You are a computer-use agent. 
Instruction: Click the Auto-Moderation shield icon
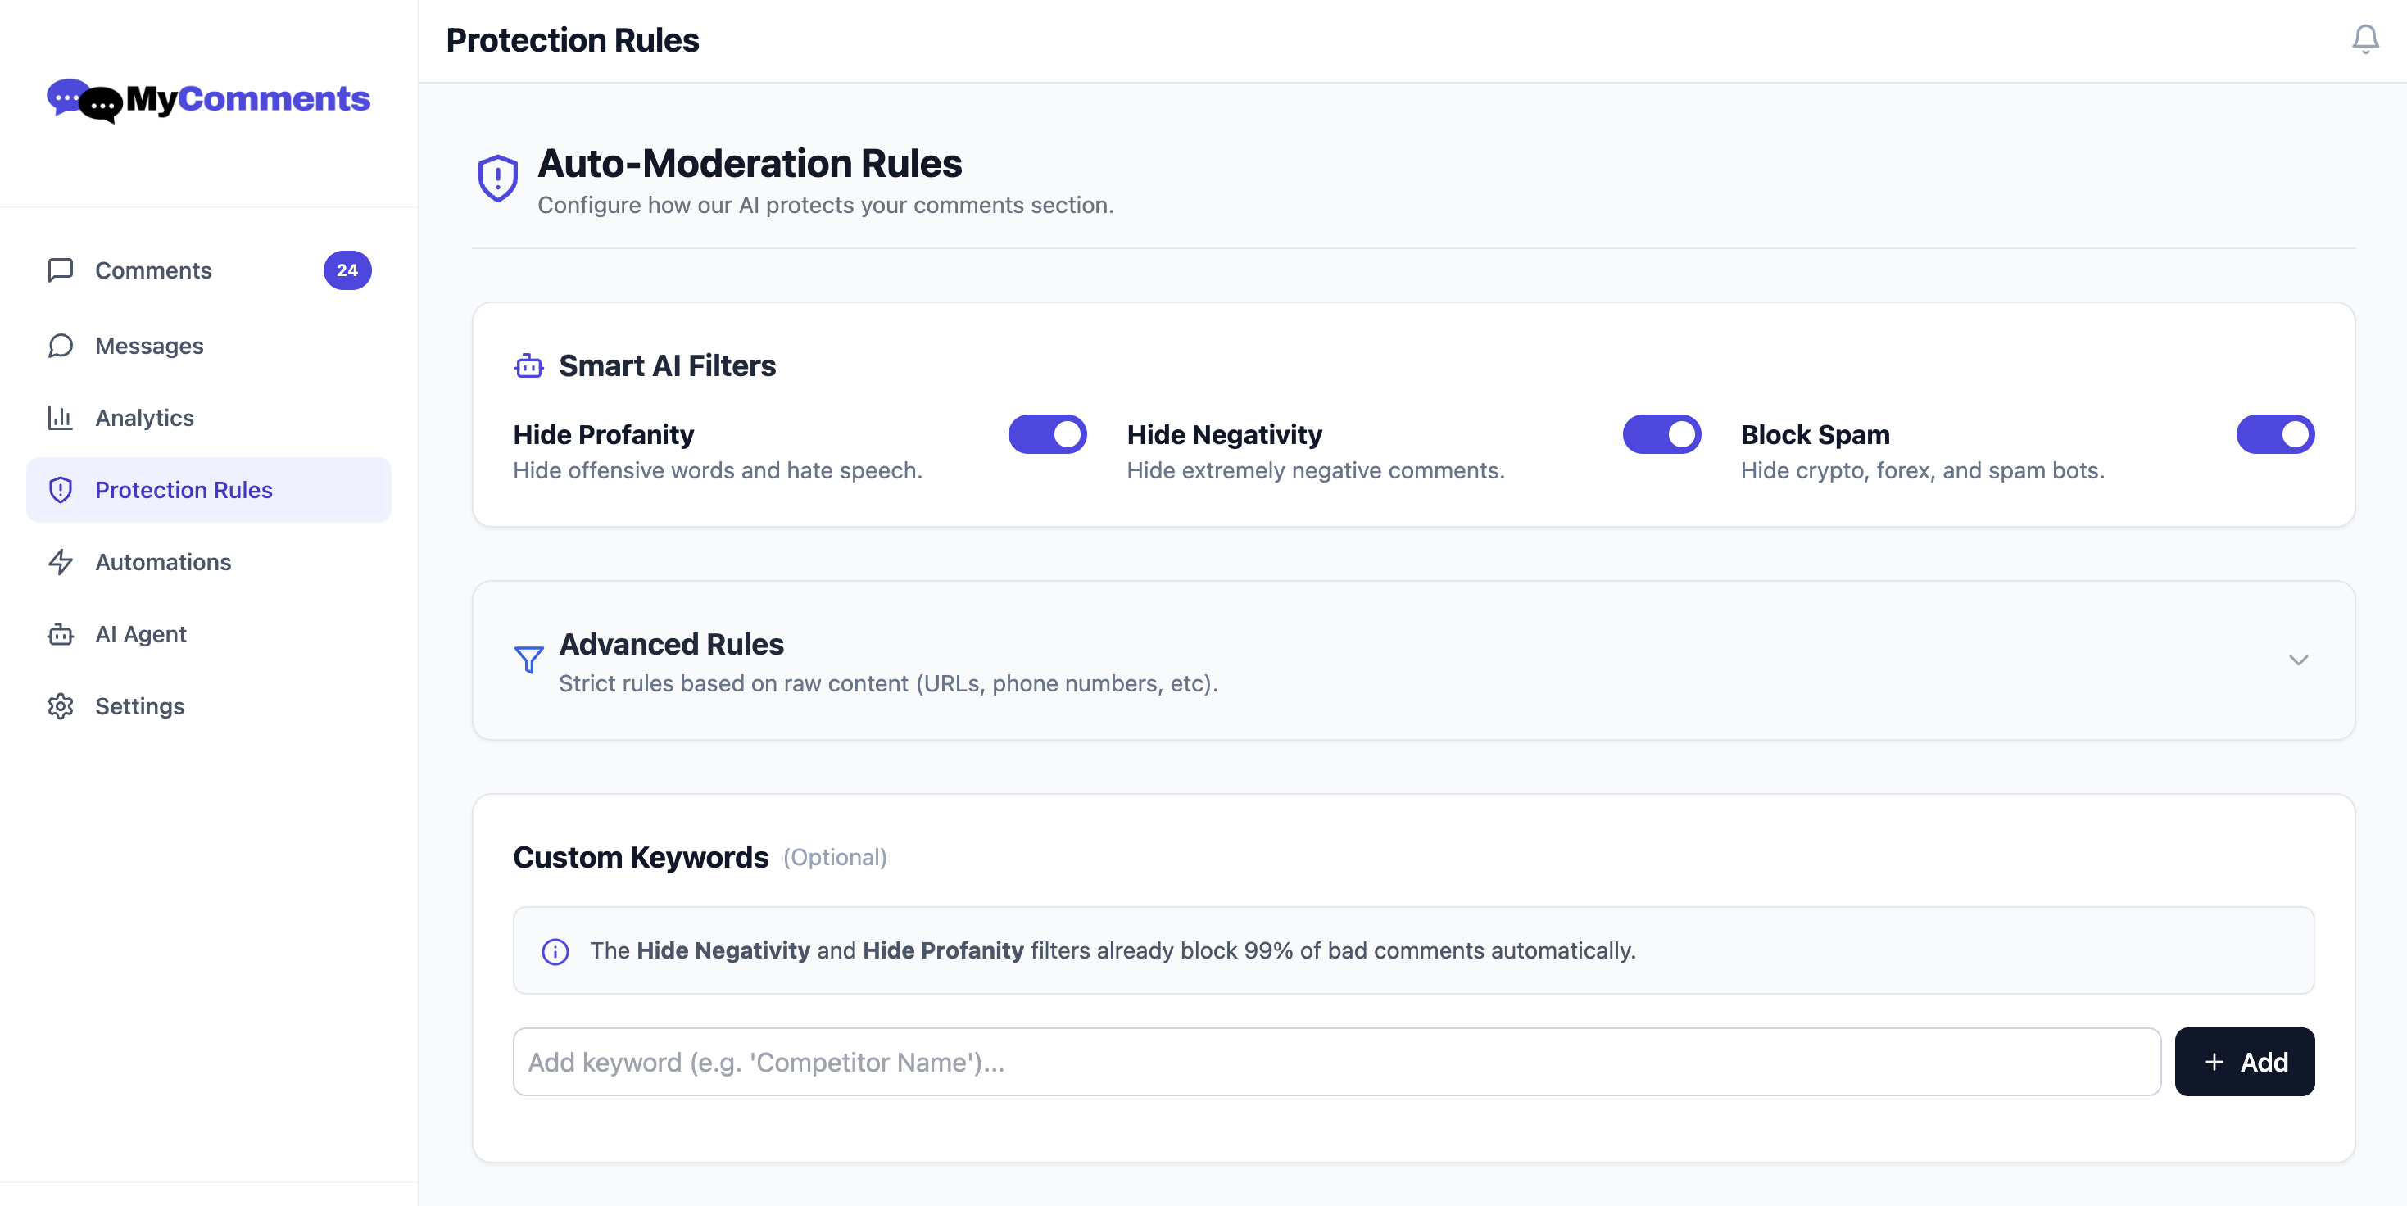498,178
